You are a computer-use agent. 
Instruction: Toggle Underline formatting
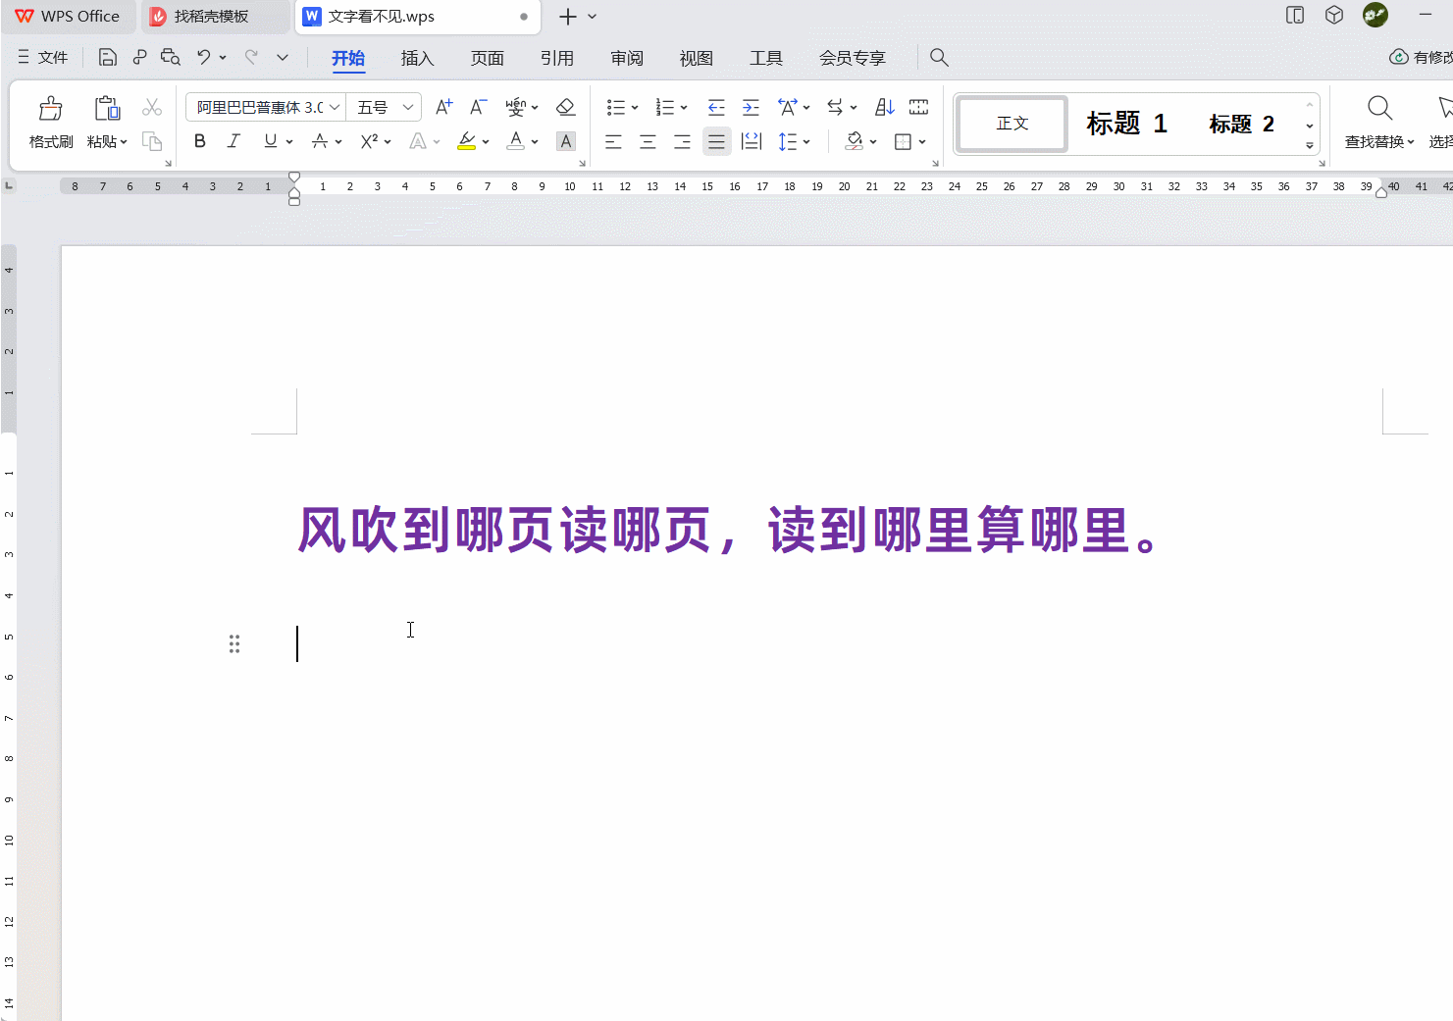[271, 141]
